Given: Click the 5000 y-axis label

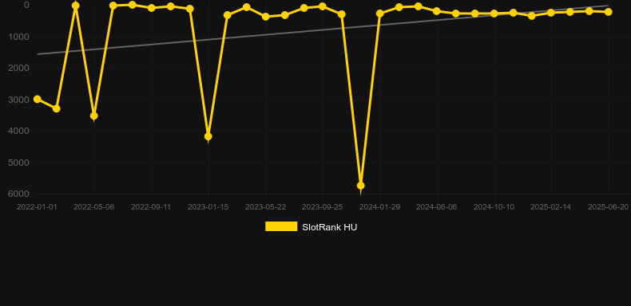Looking at the screenshot, I should point(18,163).
